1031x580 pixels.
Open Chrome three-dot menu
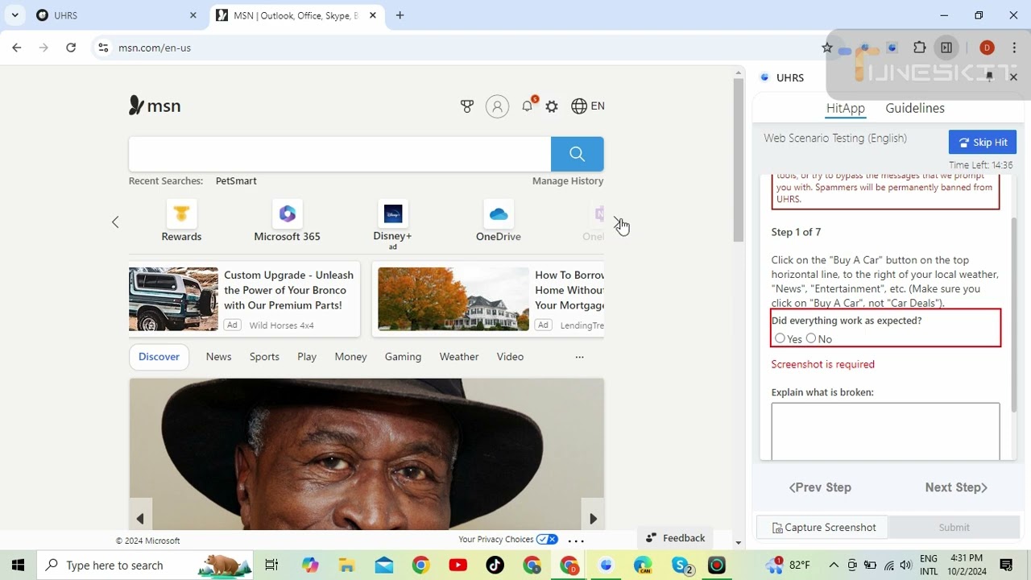click(1014, 48)
